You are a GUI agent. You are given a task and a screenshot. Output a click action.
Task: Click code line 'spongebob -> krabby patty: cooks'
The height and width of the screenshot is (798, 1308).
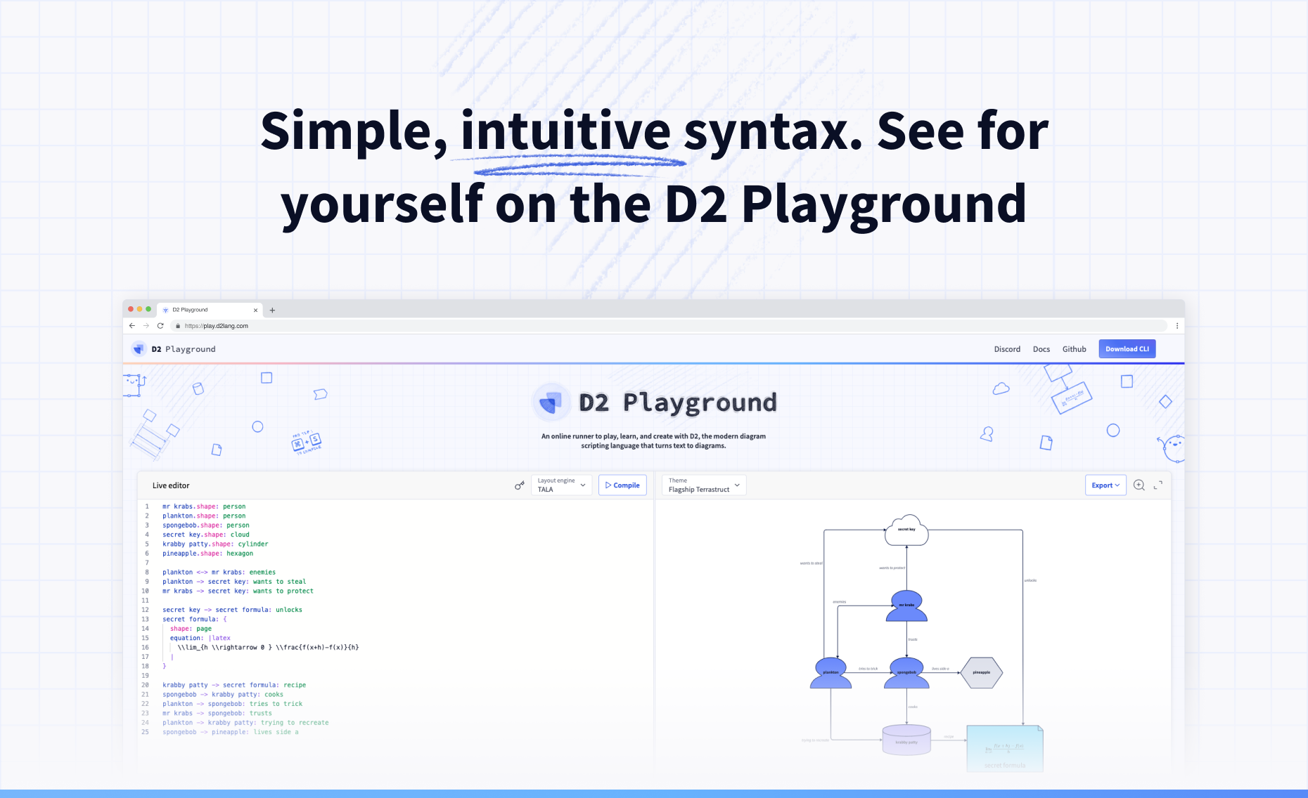[223, 695]
